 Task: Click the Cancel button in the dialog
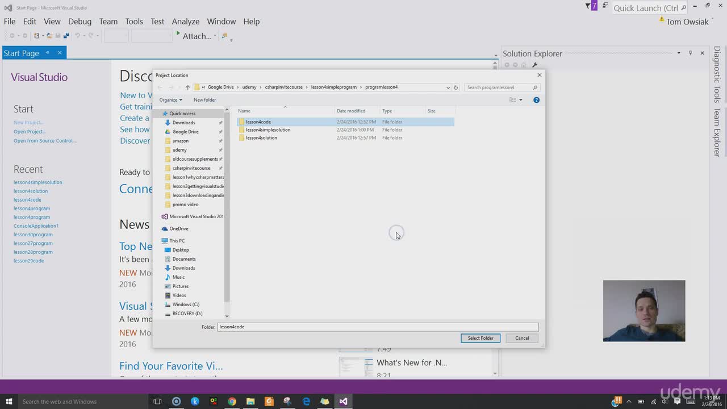click(x=522, y=338)
